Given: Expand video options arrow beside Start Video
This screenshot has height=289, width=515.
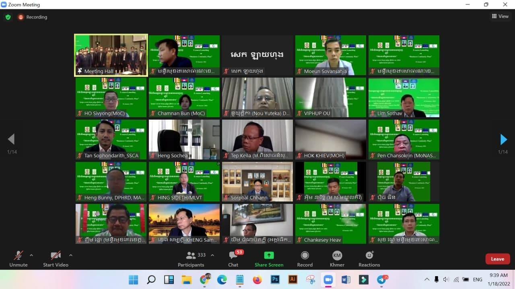Looking at the screenshot, I should tap(71, 255).
